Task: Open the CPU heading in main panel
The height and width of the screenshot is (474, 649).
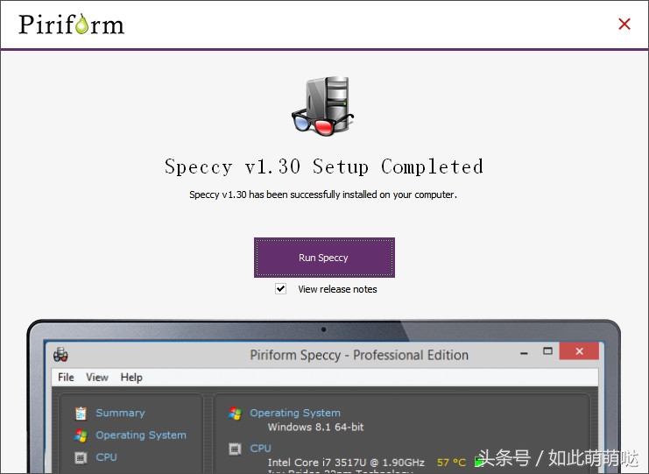Action: coord(260,449)
